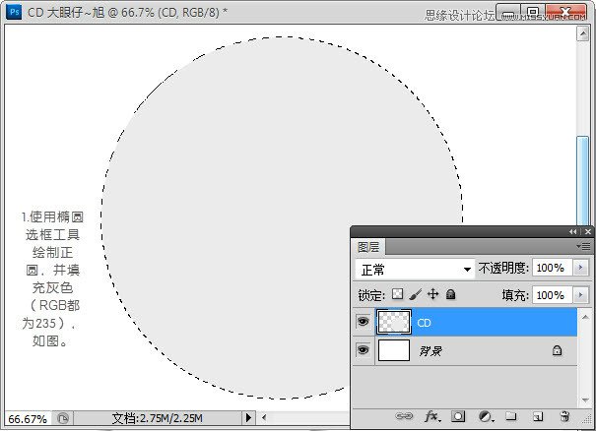Select the CD layer name
Image resolution: width=596 pixels, height=431 pixels.
pyautogui.click(x=424, y=323)
